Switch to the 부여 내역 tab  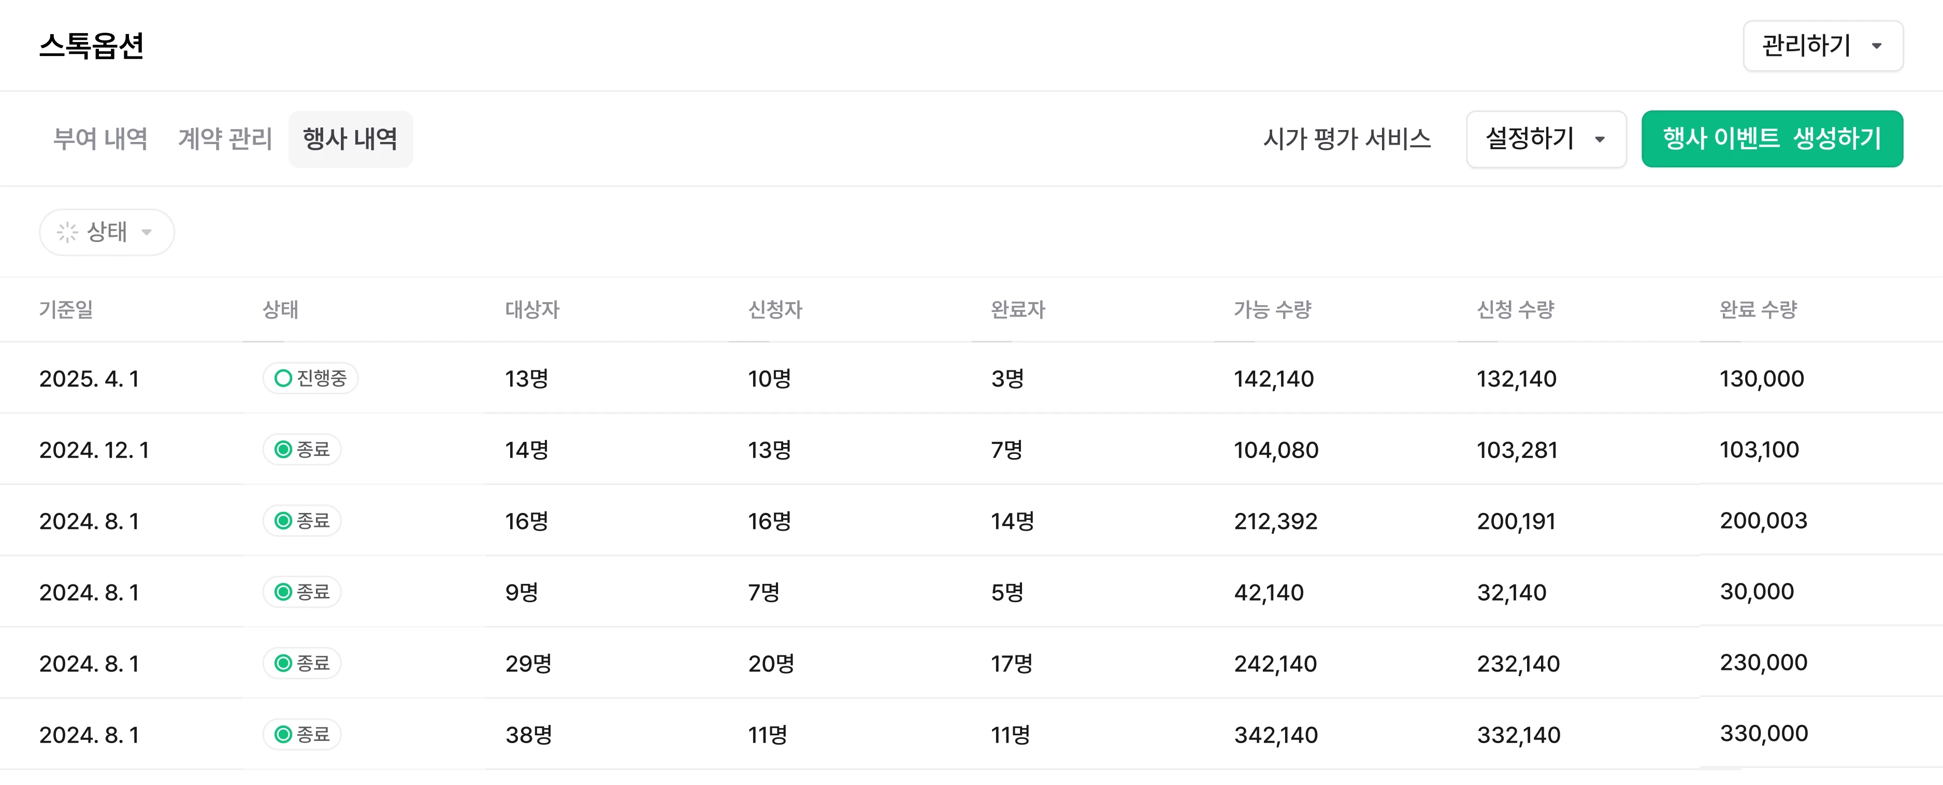point(100,139)
